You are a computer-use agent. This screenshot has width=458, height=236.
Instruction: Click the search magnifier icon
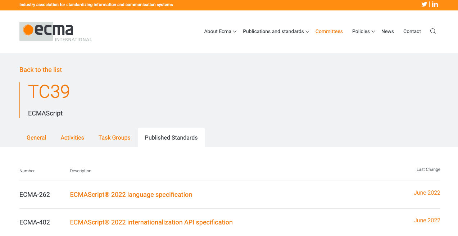[x=433, y=31]
